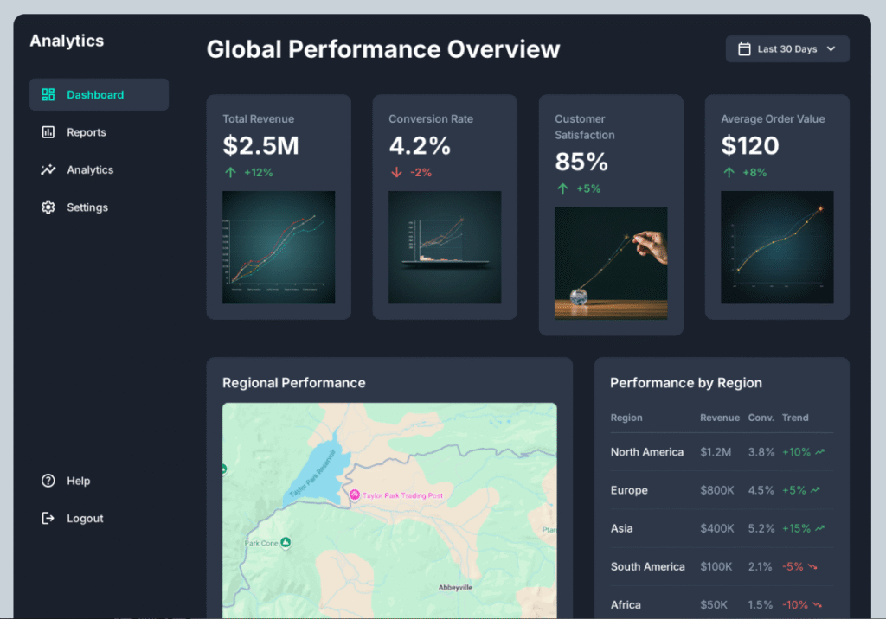
Task: Open the Customer Satisfaction chart image
Action: (x=611, y=263)
